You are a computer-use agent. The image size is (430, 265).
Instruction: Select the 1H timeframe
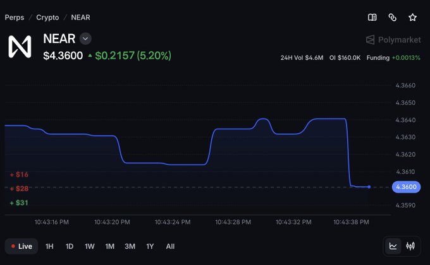pos(49,246)
